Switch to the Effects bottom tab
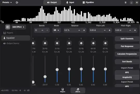140x94 pixels. point(78,90)
